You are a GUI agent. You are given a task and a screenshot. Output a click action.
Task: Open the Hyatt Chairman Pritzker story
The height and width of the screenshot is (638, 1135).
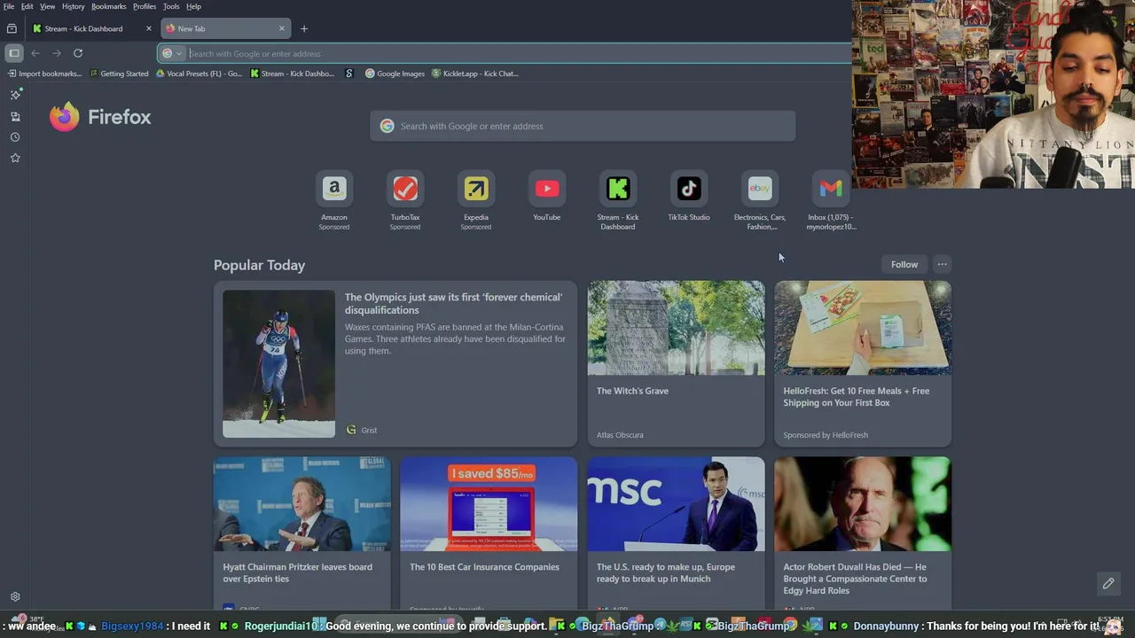pyautogui.click(x=301, y=533)
